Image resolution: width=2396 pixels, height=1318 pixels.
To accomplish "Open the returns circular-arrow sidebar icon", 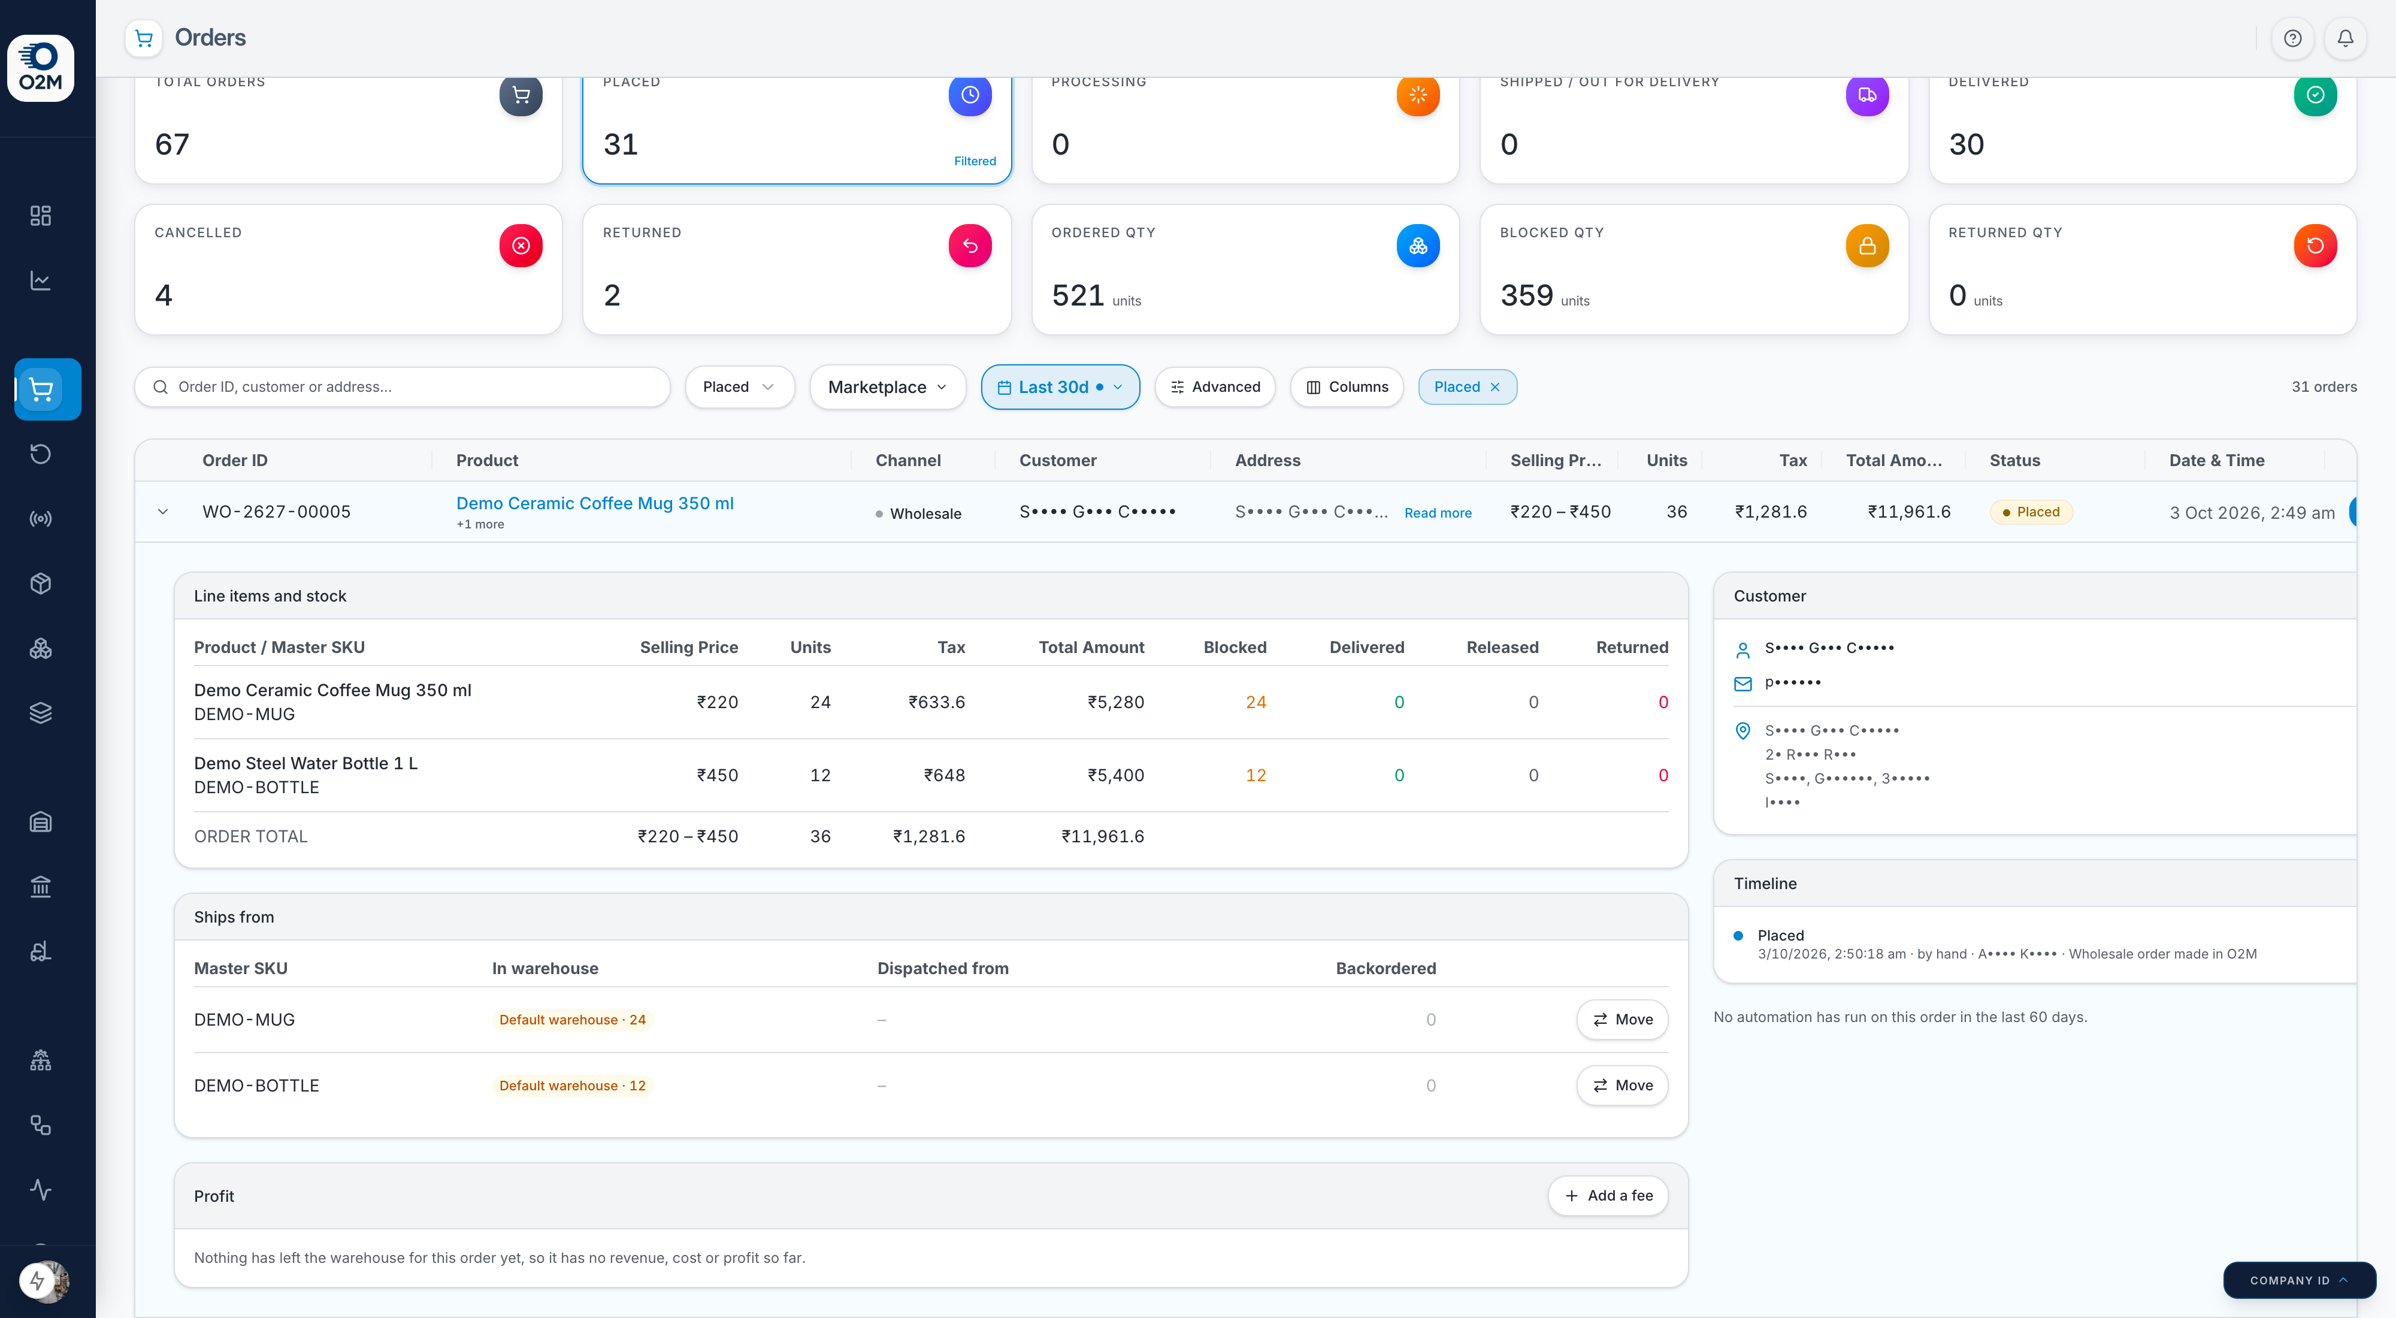I will [41, 454].
